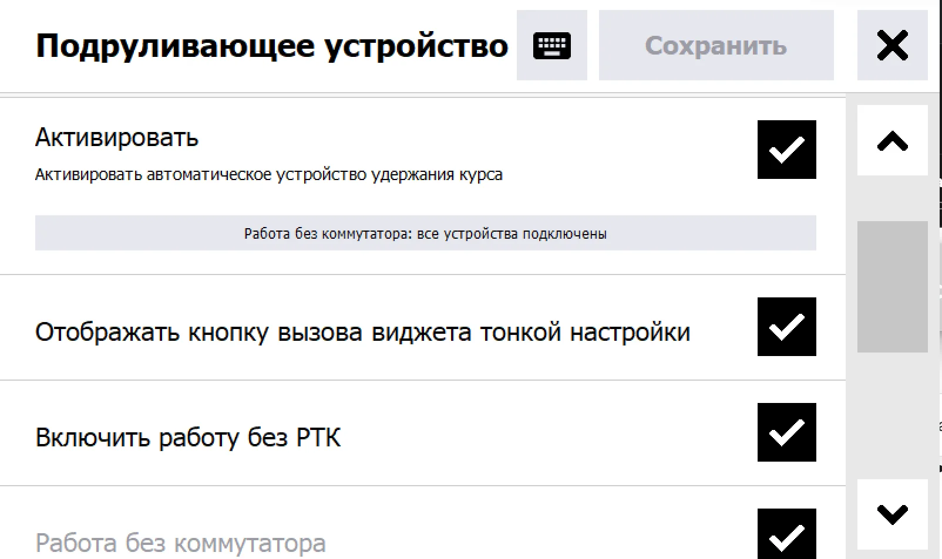
Task: Select the Активировать setting label
Action: 117,138
